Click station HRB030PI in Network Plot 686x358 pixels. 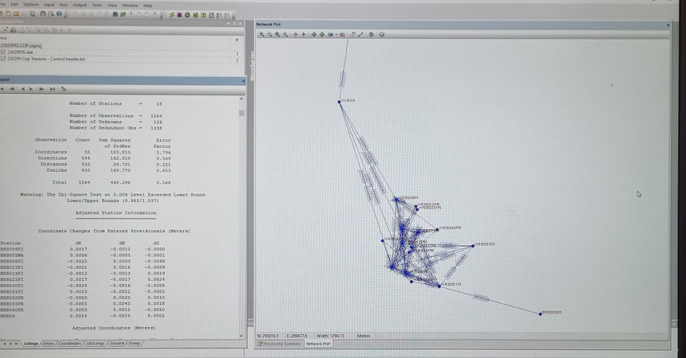coord(473,246)
